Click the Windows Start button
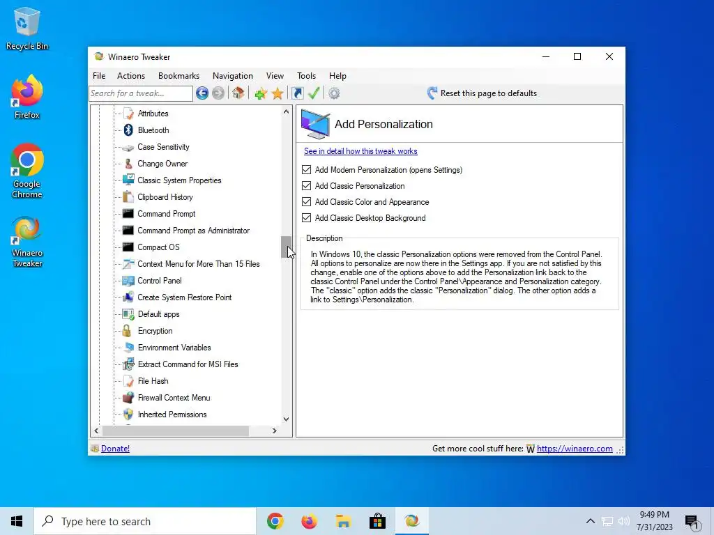Screen dimensions: 714x535 17,521
